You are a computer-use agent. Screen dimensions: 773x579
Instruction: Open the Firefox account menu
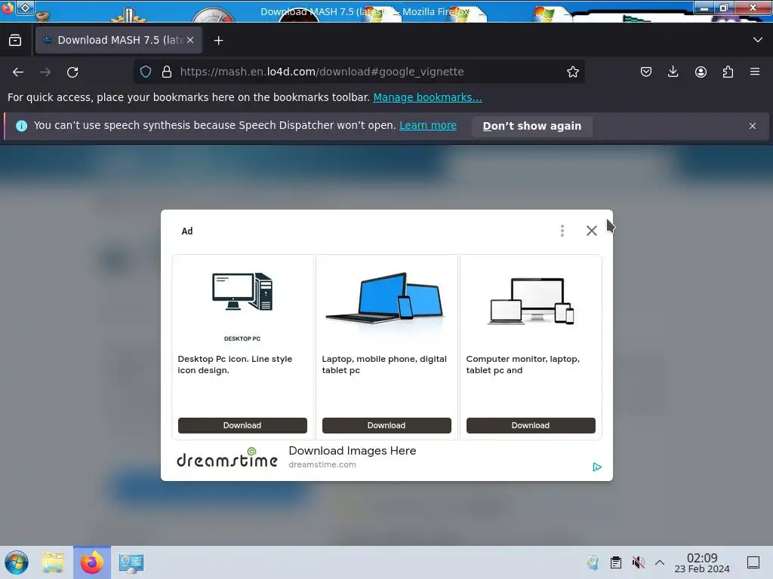coord(701,72)
